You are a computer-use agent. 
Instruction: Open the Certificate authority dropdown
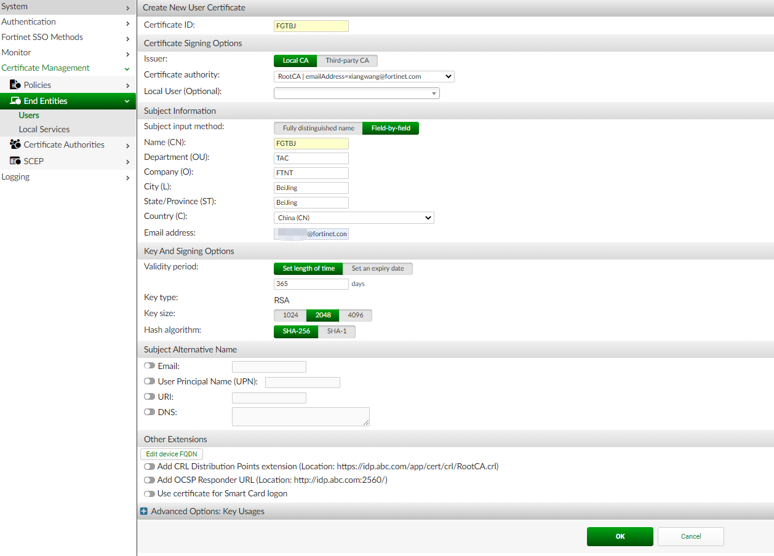point(364,76)
